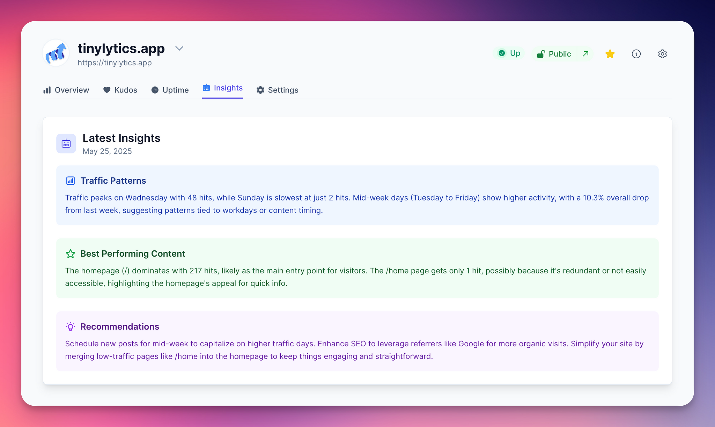Open the info circle icon
This screenshot has height=427, width=715.
click(636, 54)
